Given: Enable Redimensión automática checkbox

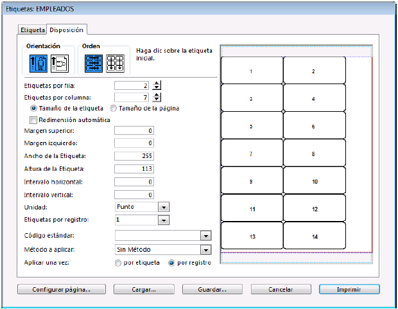Looking at the screenshot, I should coord(34,119).
